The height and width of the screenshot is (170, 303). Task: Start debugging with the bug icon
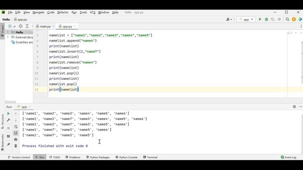pos(266,19)
